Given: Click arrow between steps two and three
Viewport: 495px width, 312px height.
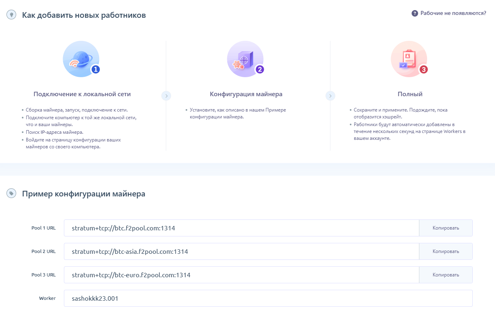Looking at the screenshot, I should 330,96.
